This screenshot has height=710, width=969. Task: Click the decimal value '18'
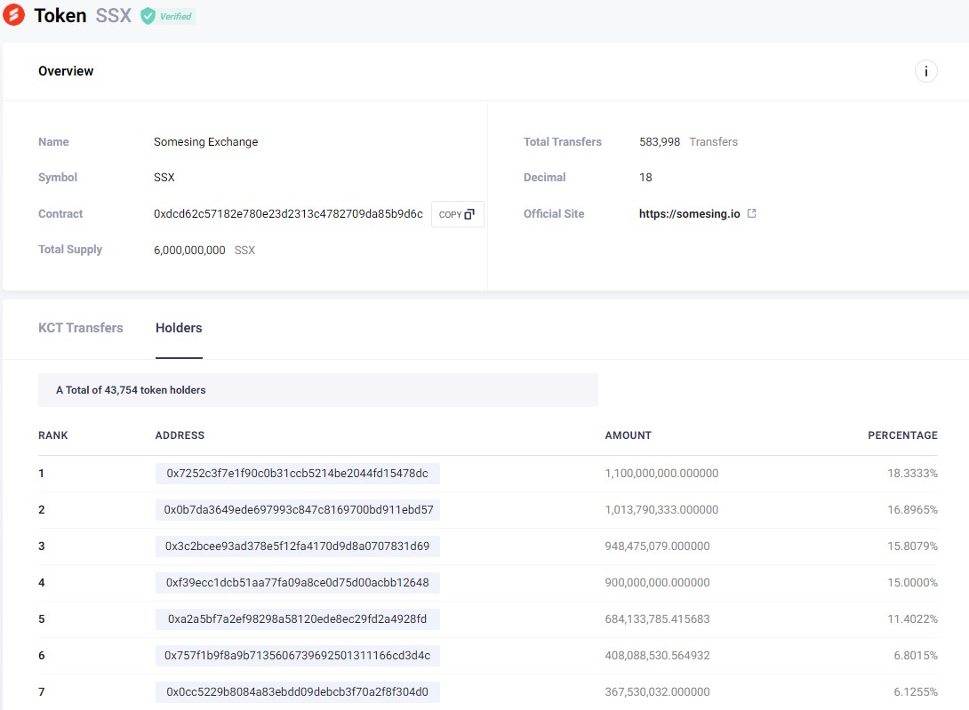pos(645,178)
